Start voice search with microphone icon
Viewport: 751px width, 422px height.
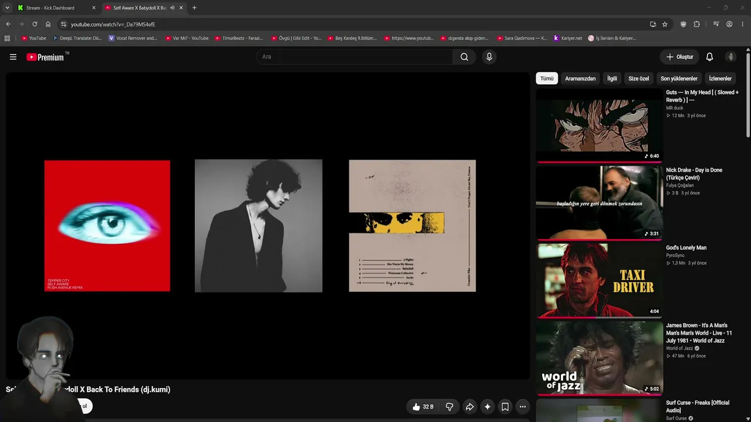[489, 57]
